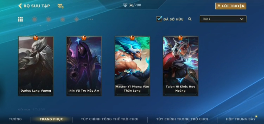Select the pentagon rarity filter icon
The height and width of the screenshot is (124, 264).
click(x=63, y=19)
